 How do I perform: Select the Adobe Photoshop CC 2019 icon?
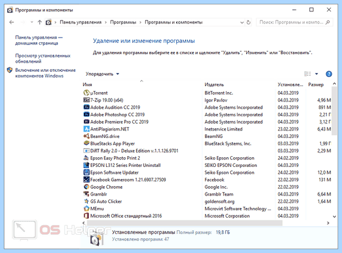(x=87, y=115)
